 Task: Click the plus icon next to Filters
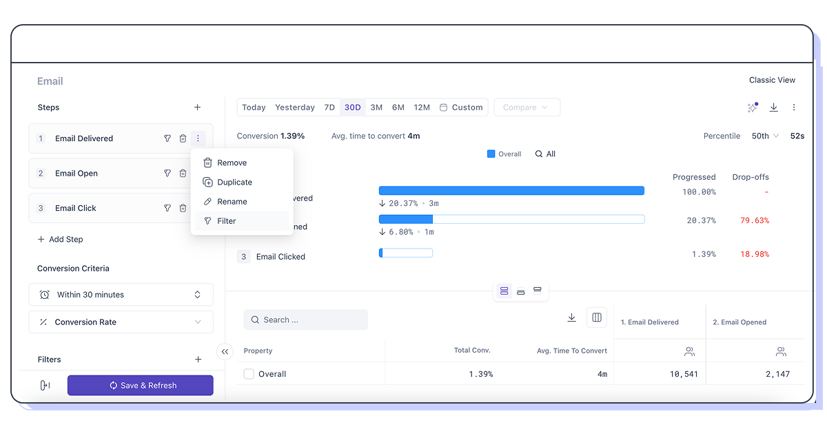(x=198, y=360)
